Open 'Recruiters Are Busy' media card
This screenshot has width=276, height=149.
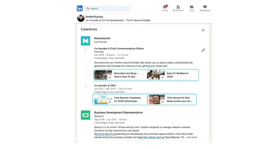tap(118, 75)
